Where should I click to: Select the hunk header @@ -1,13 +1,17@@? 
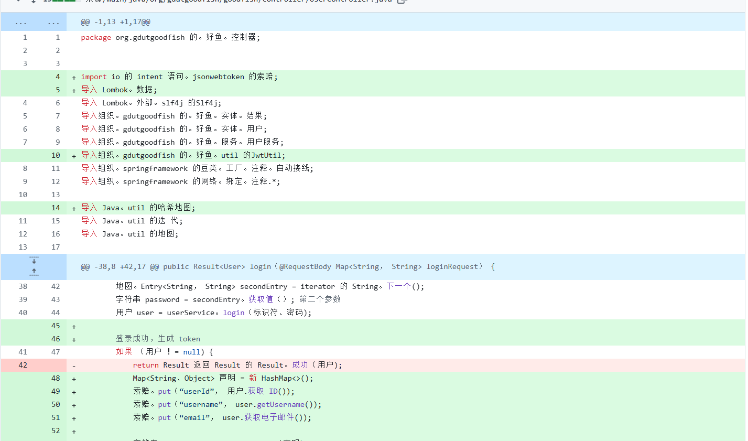click(x=115, y=22)
